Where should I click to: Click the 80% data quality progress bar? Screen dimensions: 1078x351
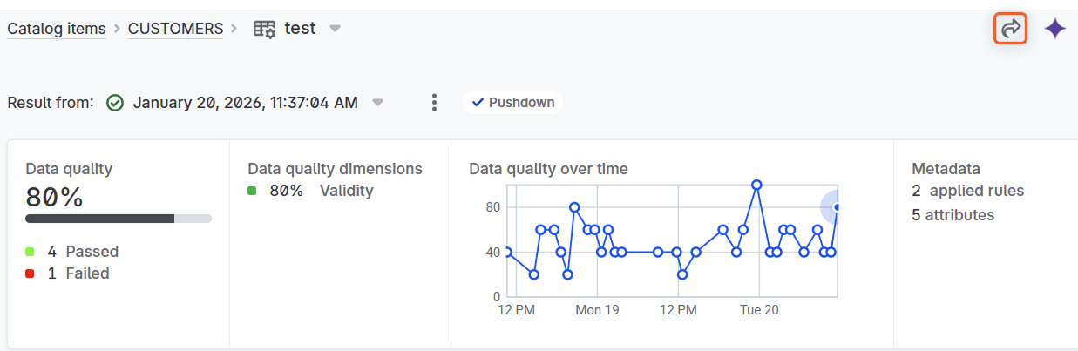click(119, 218)
